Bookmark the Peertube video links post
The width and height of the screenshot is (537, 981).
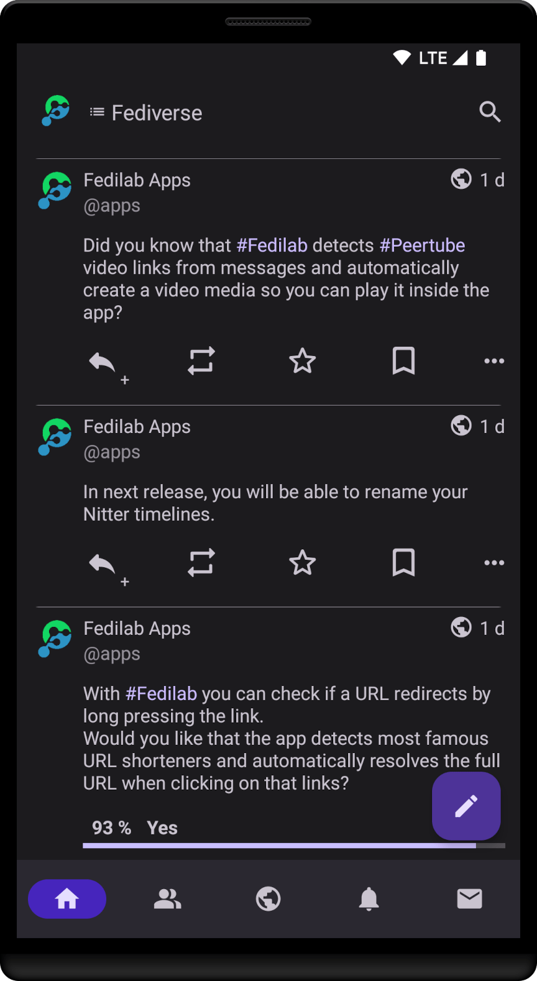tap(403, 361)
